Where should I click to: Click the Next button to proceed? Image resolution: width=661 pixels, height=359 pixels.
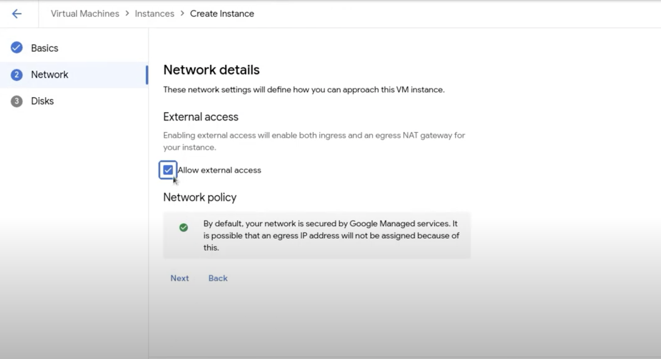(180, 278)
